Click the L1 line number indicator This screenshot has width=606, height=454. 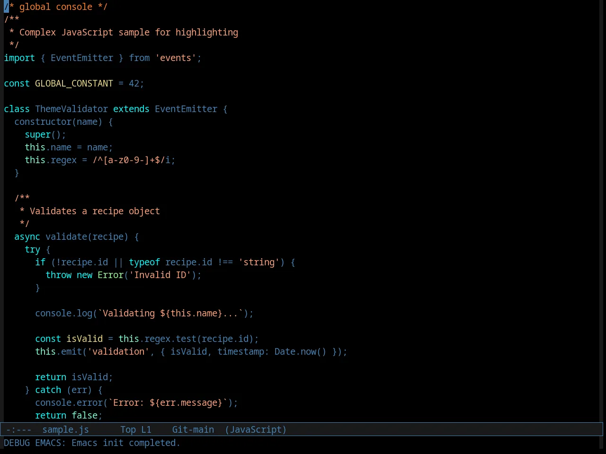pos(146,429)
